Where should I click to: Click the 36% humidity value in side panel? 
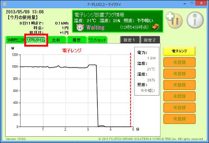(x=151, y=80)
